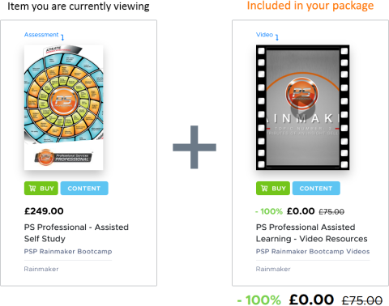
Task: Click the large plus icon between the cards
Action: click(194, 147)
